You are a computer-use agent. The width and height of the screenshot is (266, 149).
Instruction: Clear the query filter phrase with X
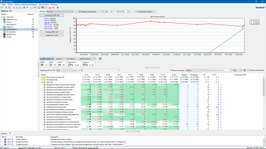pyautogui.click(x=230, y=70)
